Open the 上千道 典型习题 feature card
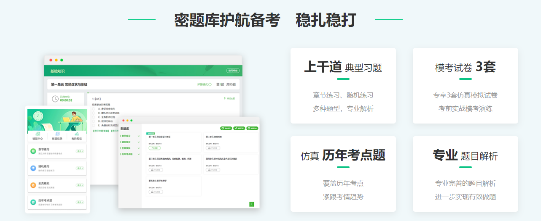541x221 pixels. pyautogui.click(x=343, y=86)
